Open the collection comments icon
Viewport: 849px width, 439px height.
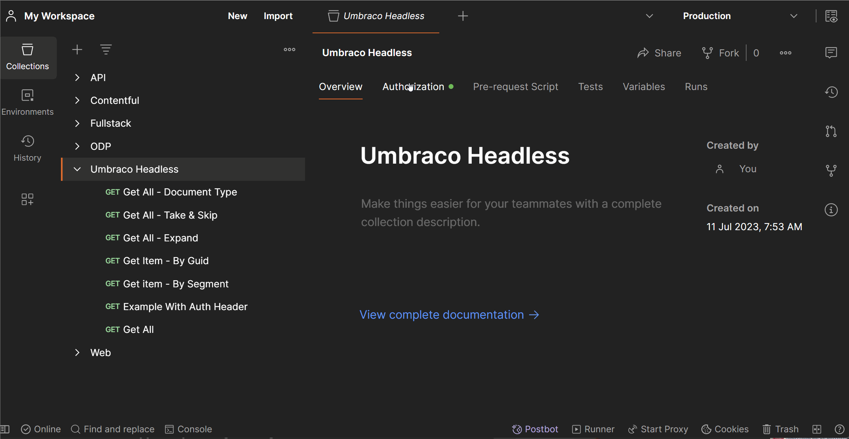coord(831,53)
